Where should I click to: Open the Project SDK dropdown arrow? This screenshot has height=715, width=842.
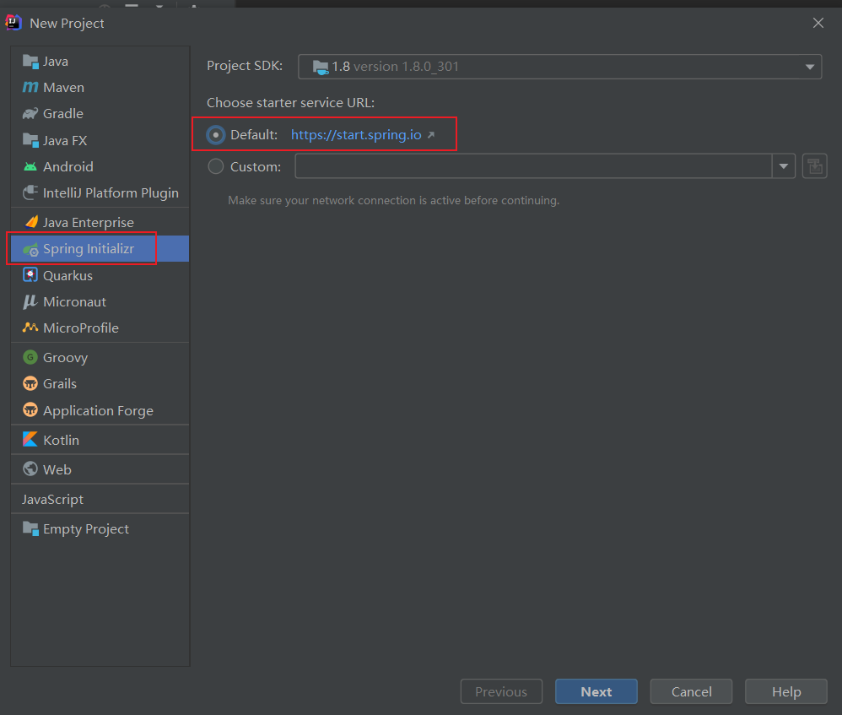(x=810, y=67)
